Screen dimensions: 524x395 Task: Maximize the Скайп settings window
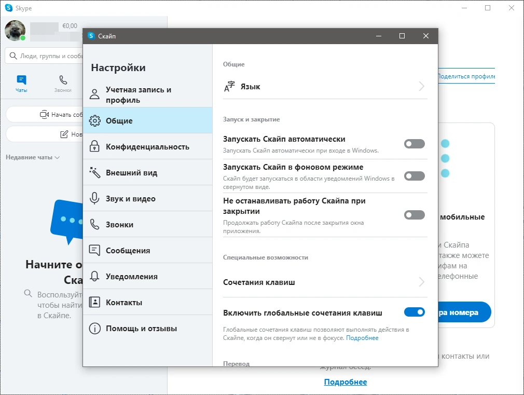pos(402,36)
